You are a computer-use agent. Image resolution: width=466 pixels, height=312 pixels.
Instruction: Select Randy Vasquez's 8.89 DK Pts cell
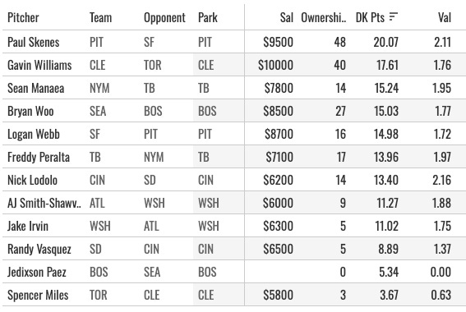click(x=388, y=249)
